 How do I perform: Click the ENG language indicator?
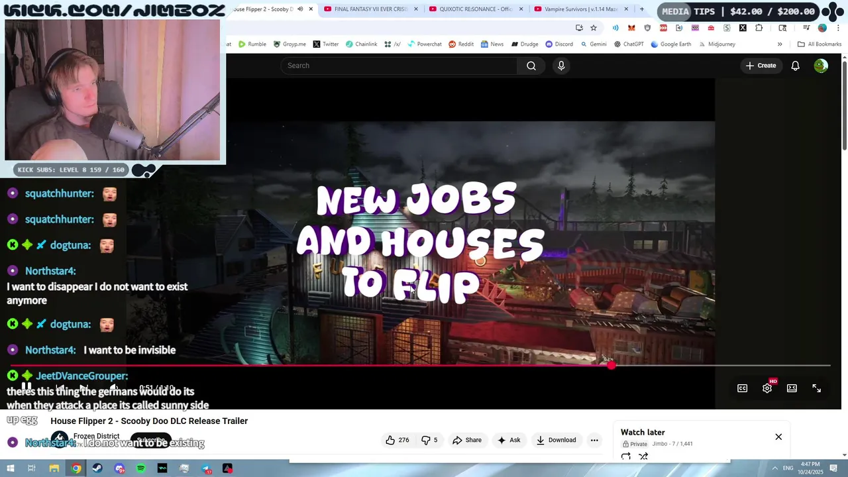click(x=788, y=468)
